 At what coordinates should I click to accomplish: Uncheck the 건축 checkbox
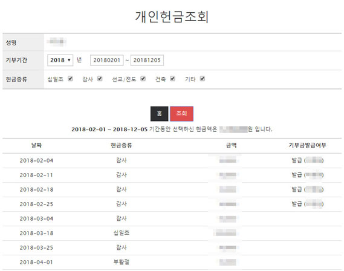173,79
